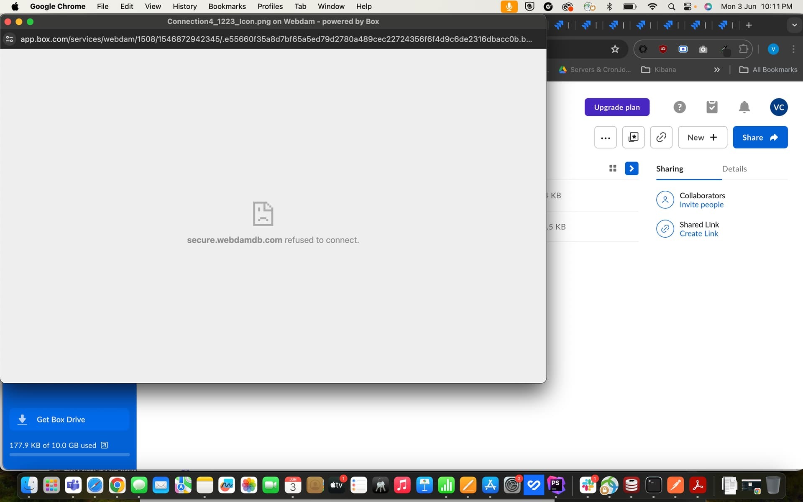Click the add to collection star icon
The image size is (803, 502).
633,137
